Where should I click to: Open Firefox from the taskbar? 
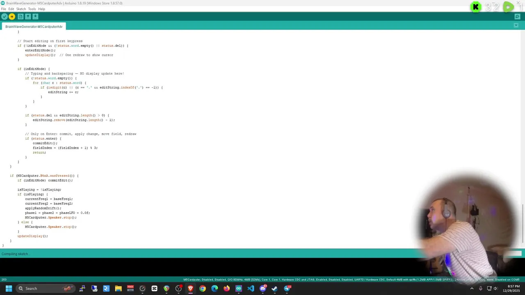point(226,288)
